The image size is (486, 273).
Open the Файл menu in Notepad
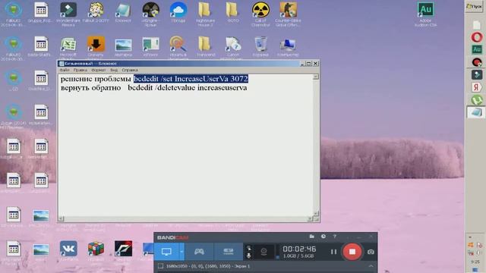(65, 70)
